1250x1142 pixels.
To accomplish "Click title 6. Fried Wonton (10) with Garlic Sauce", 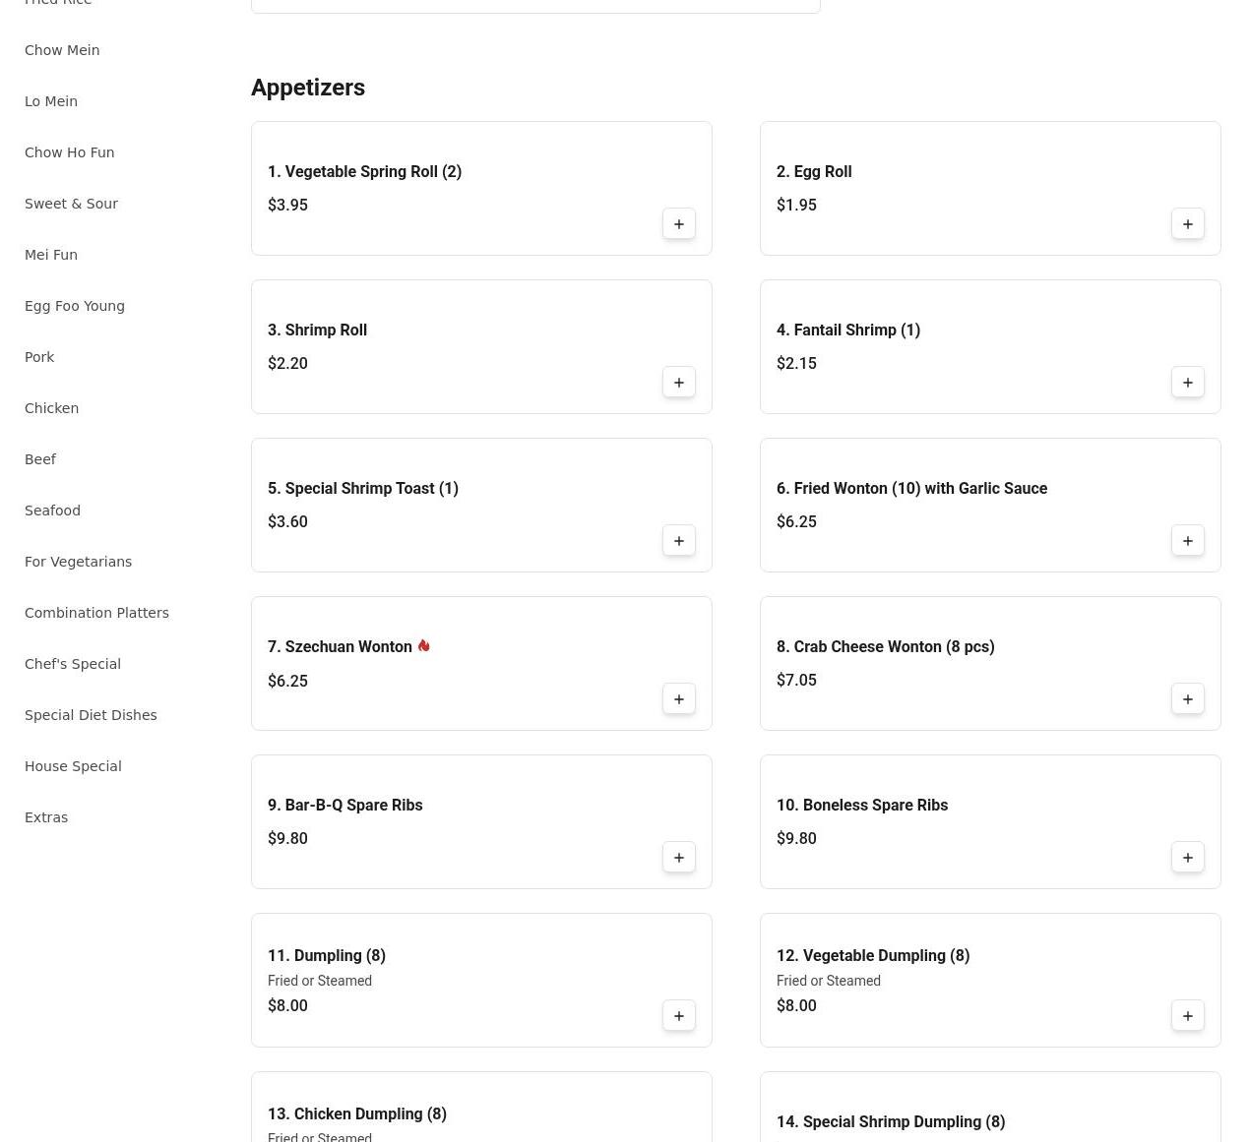I will [911, 488].
